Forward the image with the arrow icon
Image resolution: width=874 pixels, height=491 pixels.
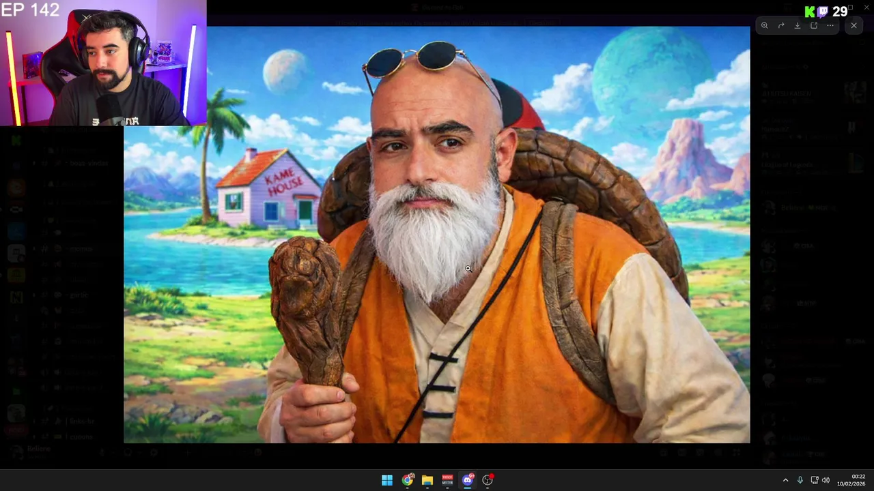click(781, 25)
